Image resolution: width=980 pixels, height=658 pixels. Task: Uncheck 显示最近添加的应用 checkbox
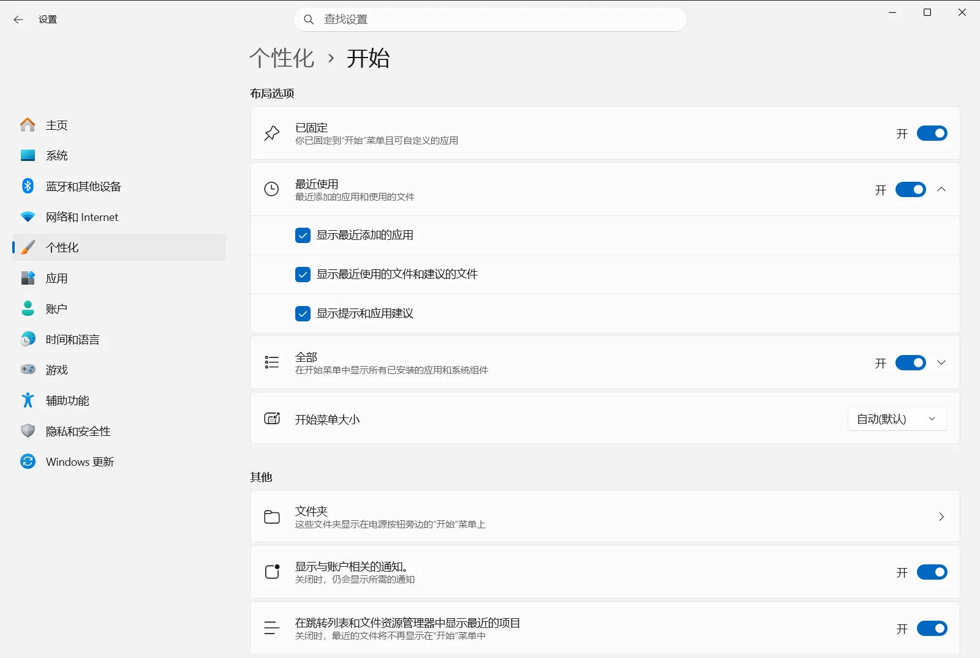(303, 235)
